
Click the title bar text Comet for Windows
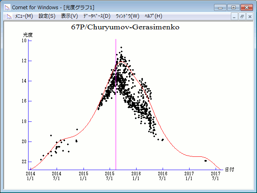point(35,8)
